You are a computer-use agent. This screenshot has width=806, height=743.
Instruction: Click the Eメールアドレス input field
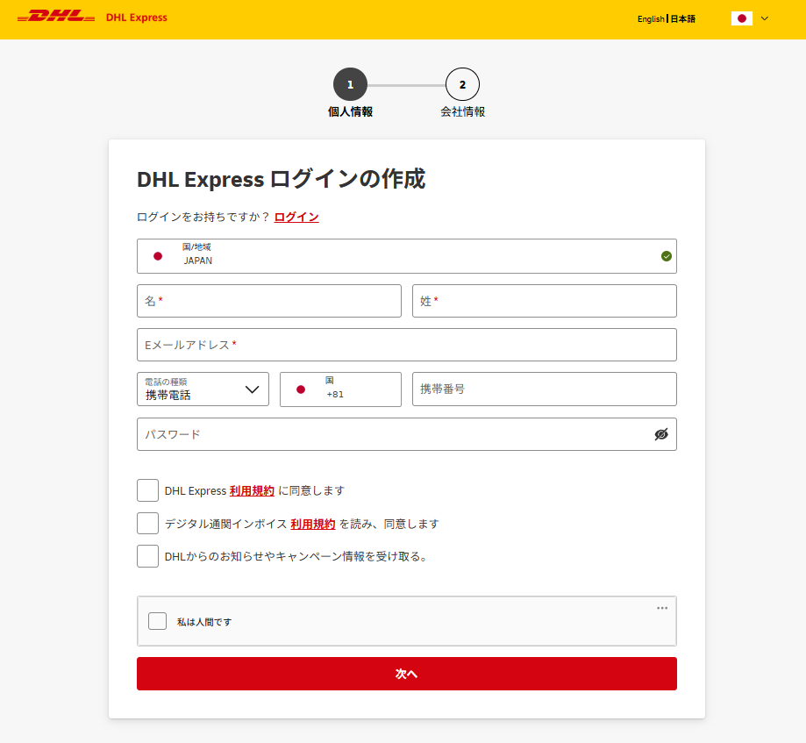coord(406,345)
